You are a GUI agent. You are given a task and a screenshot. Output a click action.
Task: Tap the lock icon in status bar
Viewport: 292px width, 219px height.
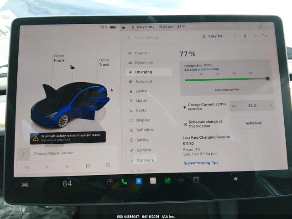tap(123, 27)
